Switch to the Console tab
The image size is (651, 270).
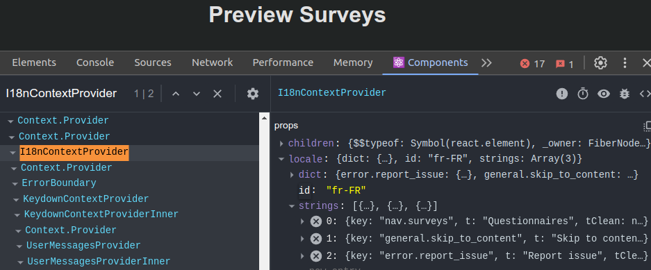[x=95, y=62]
